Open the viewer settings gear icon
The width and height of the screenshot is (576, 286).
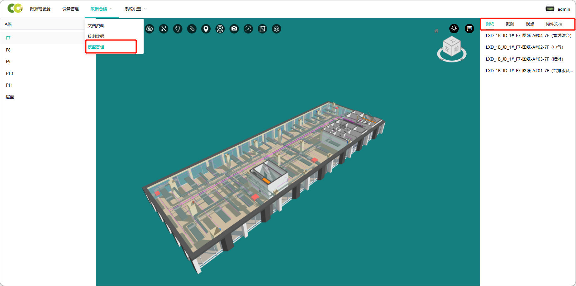point(277,29)
